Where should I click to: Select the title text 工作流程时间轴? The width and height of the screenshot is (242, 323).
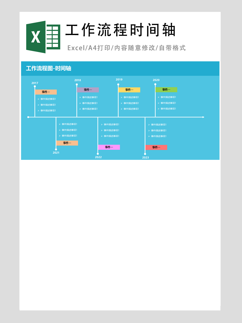120,30
